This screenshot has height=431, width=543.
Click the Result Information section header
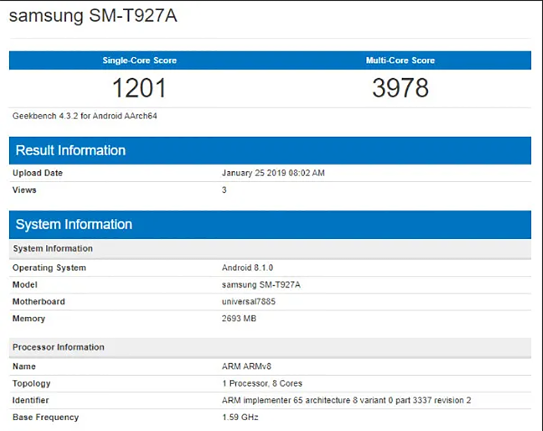270,150
